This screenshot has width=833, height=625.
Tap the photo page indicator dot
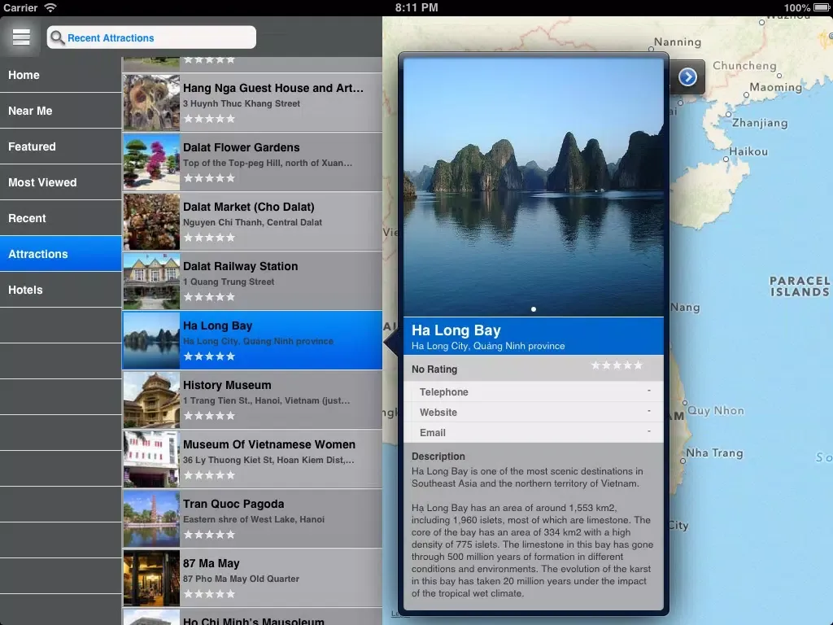pyautogui.click(x=534, y=308)
